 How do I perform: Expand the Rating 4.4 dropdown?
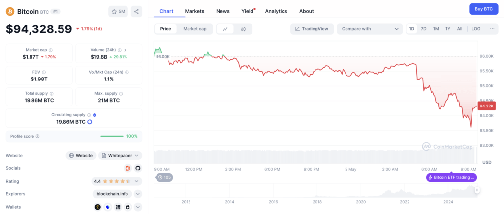[x=116, y=181]
